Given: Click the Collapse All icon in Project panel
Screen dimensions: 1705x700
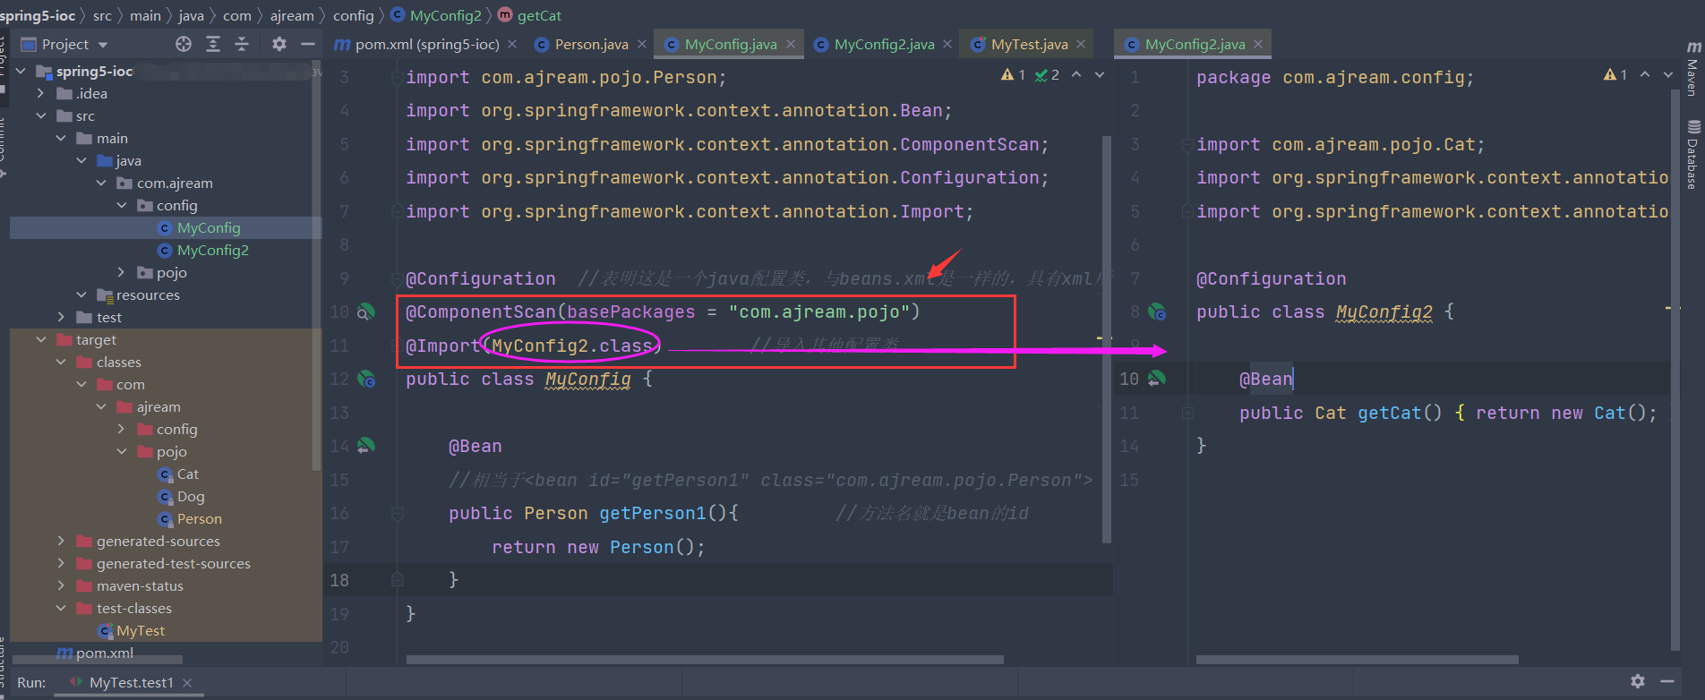Looking at the screenshot, I should 242,44.
